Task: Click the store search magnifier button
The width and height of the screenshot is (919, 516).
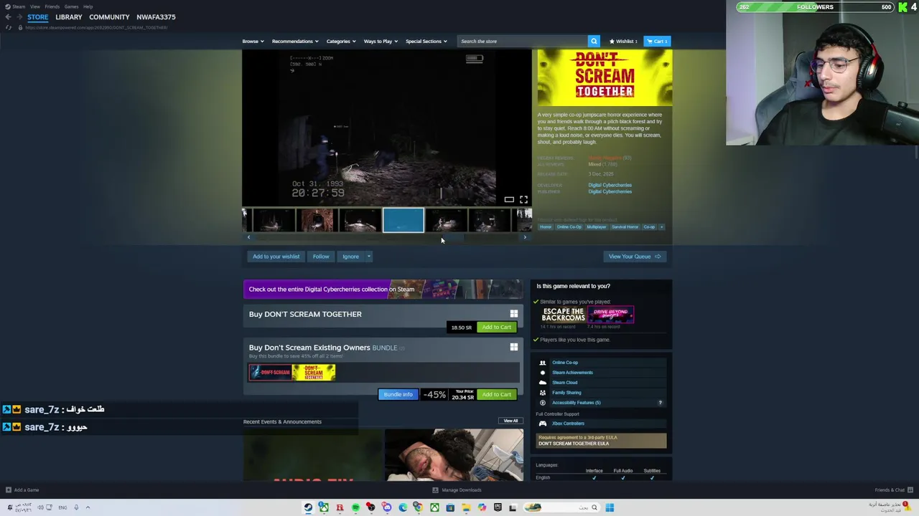Action: pos(594,41)
